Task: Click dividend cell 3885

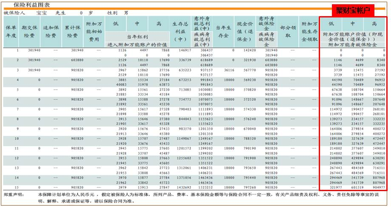Action: [x=122, y=80]
